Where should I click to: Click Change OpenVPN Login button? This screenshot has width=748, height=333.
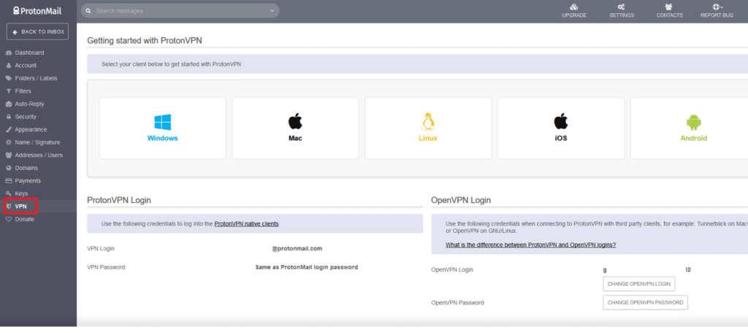[x=638, y=283]
